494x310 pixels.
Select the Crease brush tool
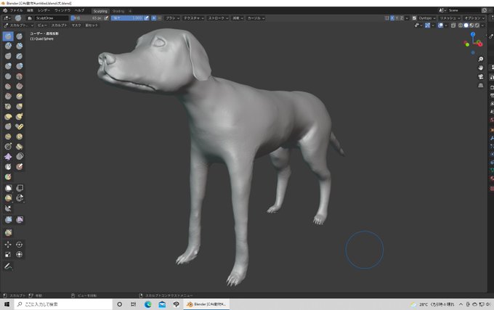click(x=8, y=76)
